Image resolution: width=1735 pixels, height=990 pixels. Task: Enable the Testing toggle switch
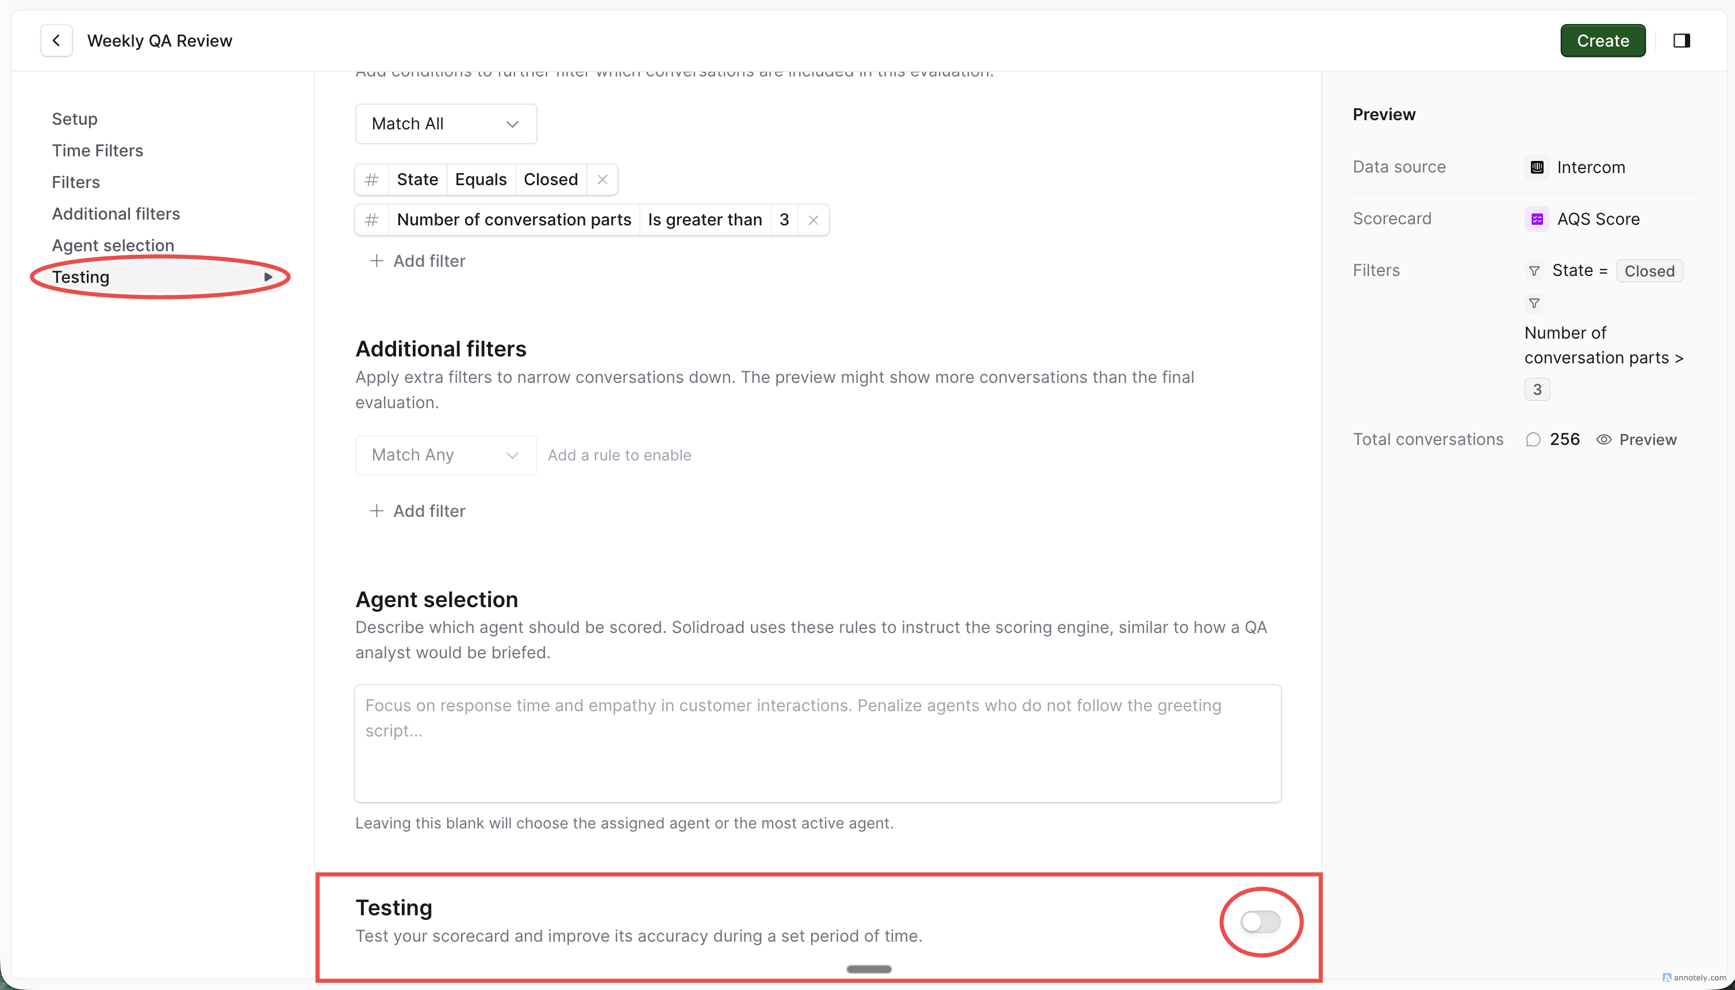[1261, 922]
